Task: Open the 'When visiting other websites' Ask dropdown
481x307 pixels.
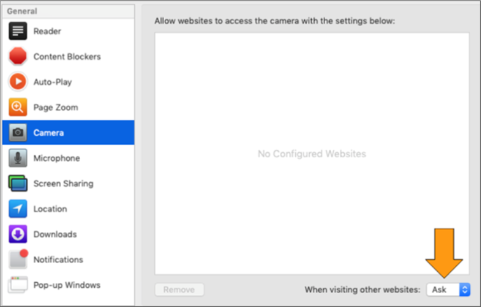Action: [448, 290]
